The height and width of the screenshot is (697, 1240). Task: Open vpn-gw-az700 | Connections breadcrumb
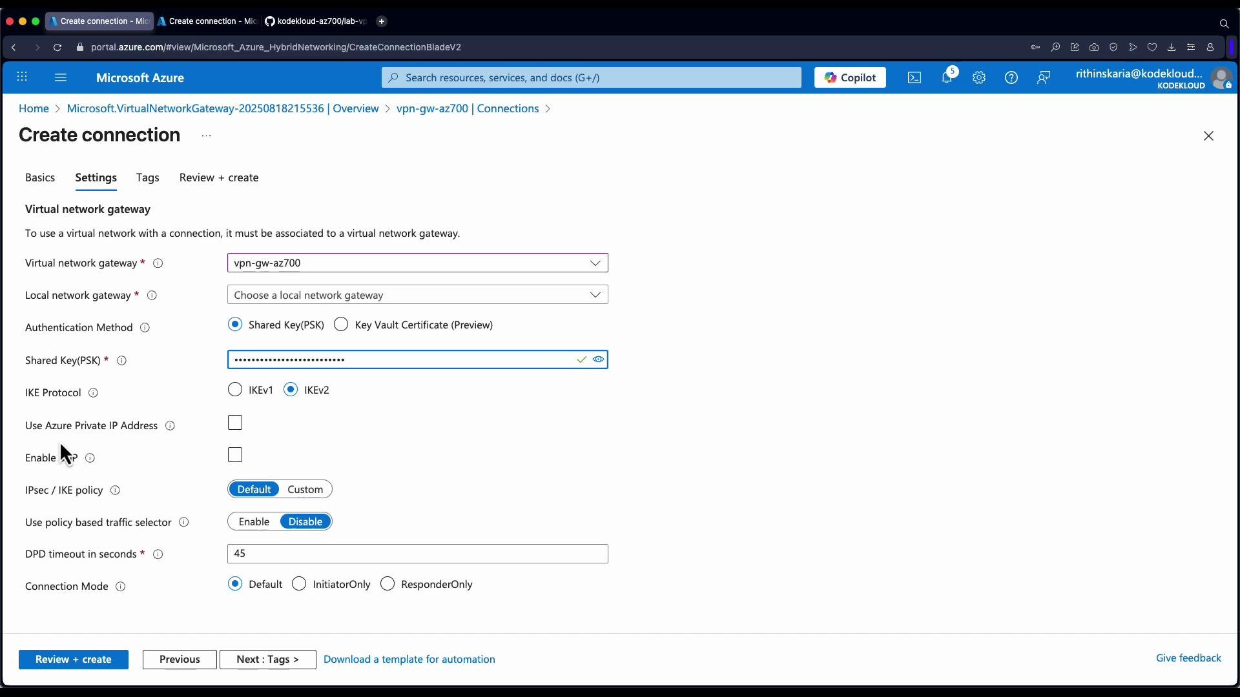coord(468,108)
